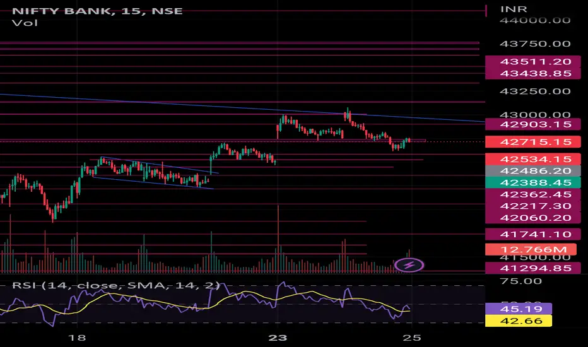The width and height of the screenshot is (588, 347).
Task: Select the 42217.30 price label
Action: click(533, 206)
